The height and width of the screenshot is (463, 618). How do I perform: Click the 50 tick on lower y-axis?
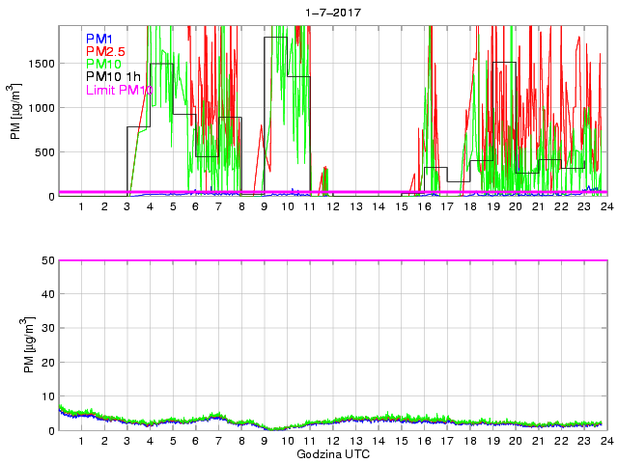tap(45, 260)
